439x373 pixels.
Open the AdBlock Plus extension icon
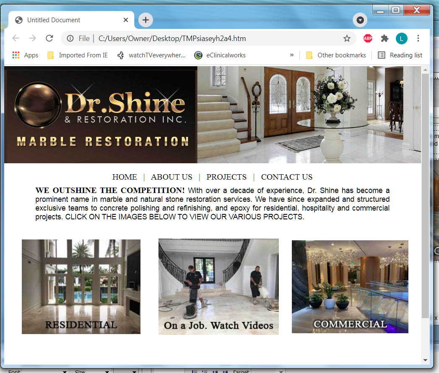click(368, 39)
